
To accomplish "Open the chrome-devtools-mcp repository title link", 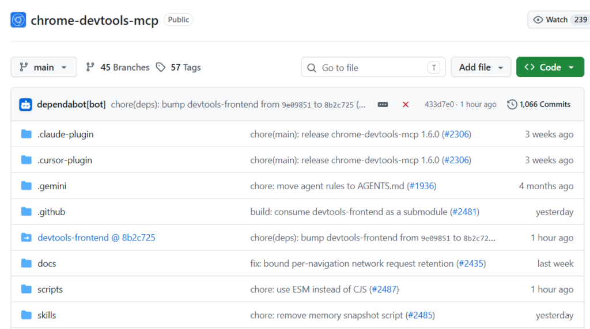I will click(94, 20).
